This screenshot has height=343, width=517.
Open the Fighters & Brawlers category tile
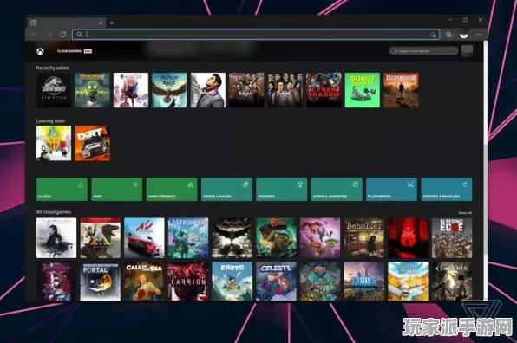pos(447,190)
